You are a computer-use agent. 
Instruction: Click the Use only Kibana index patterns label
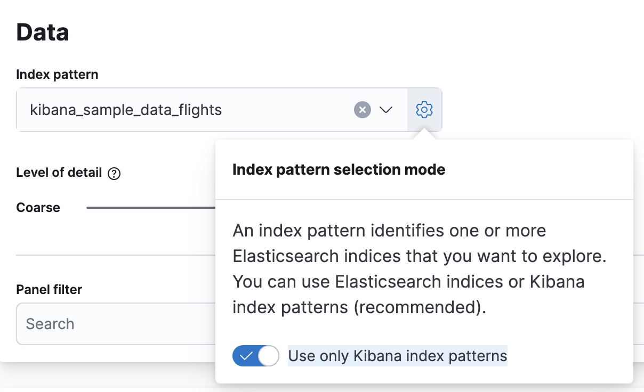397,356
